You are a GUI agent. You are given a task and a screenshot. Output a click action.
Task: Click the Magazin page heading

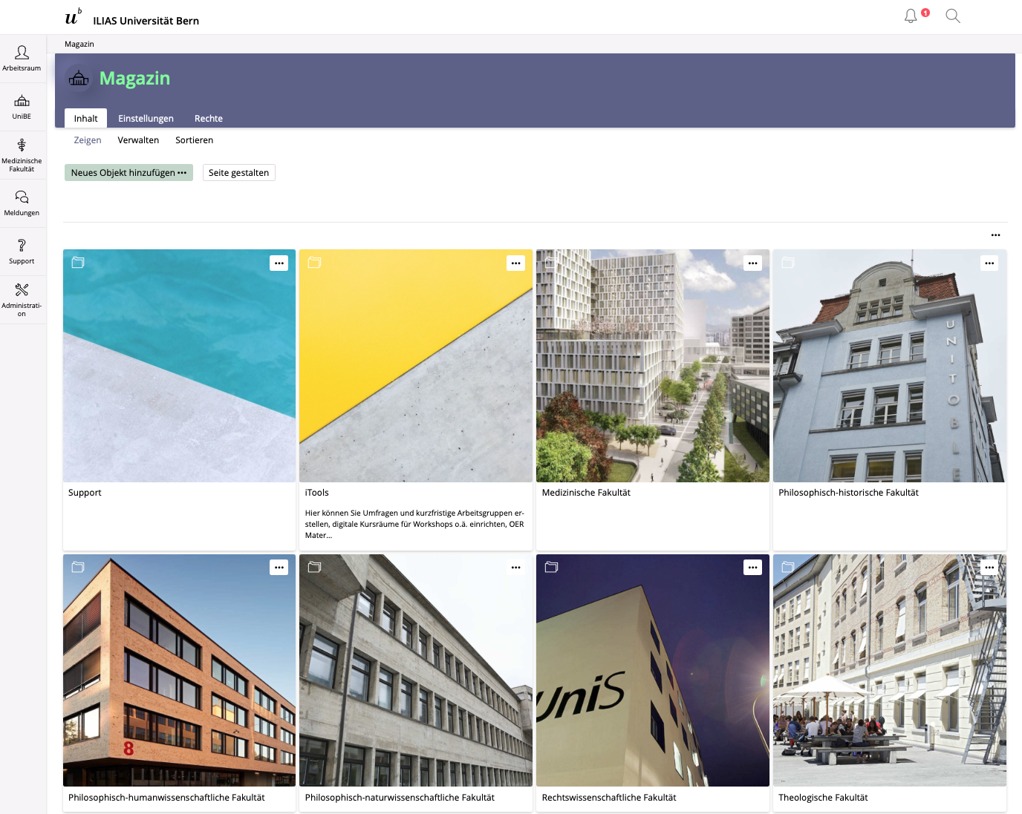click(134, 78)
